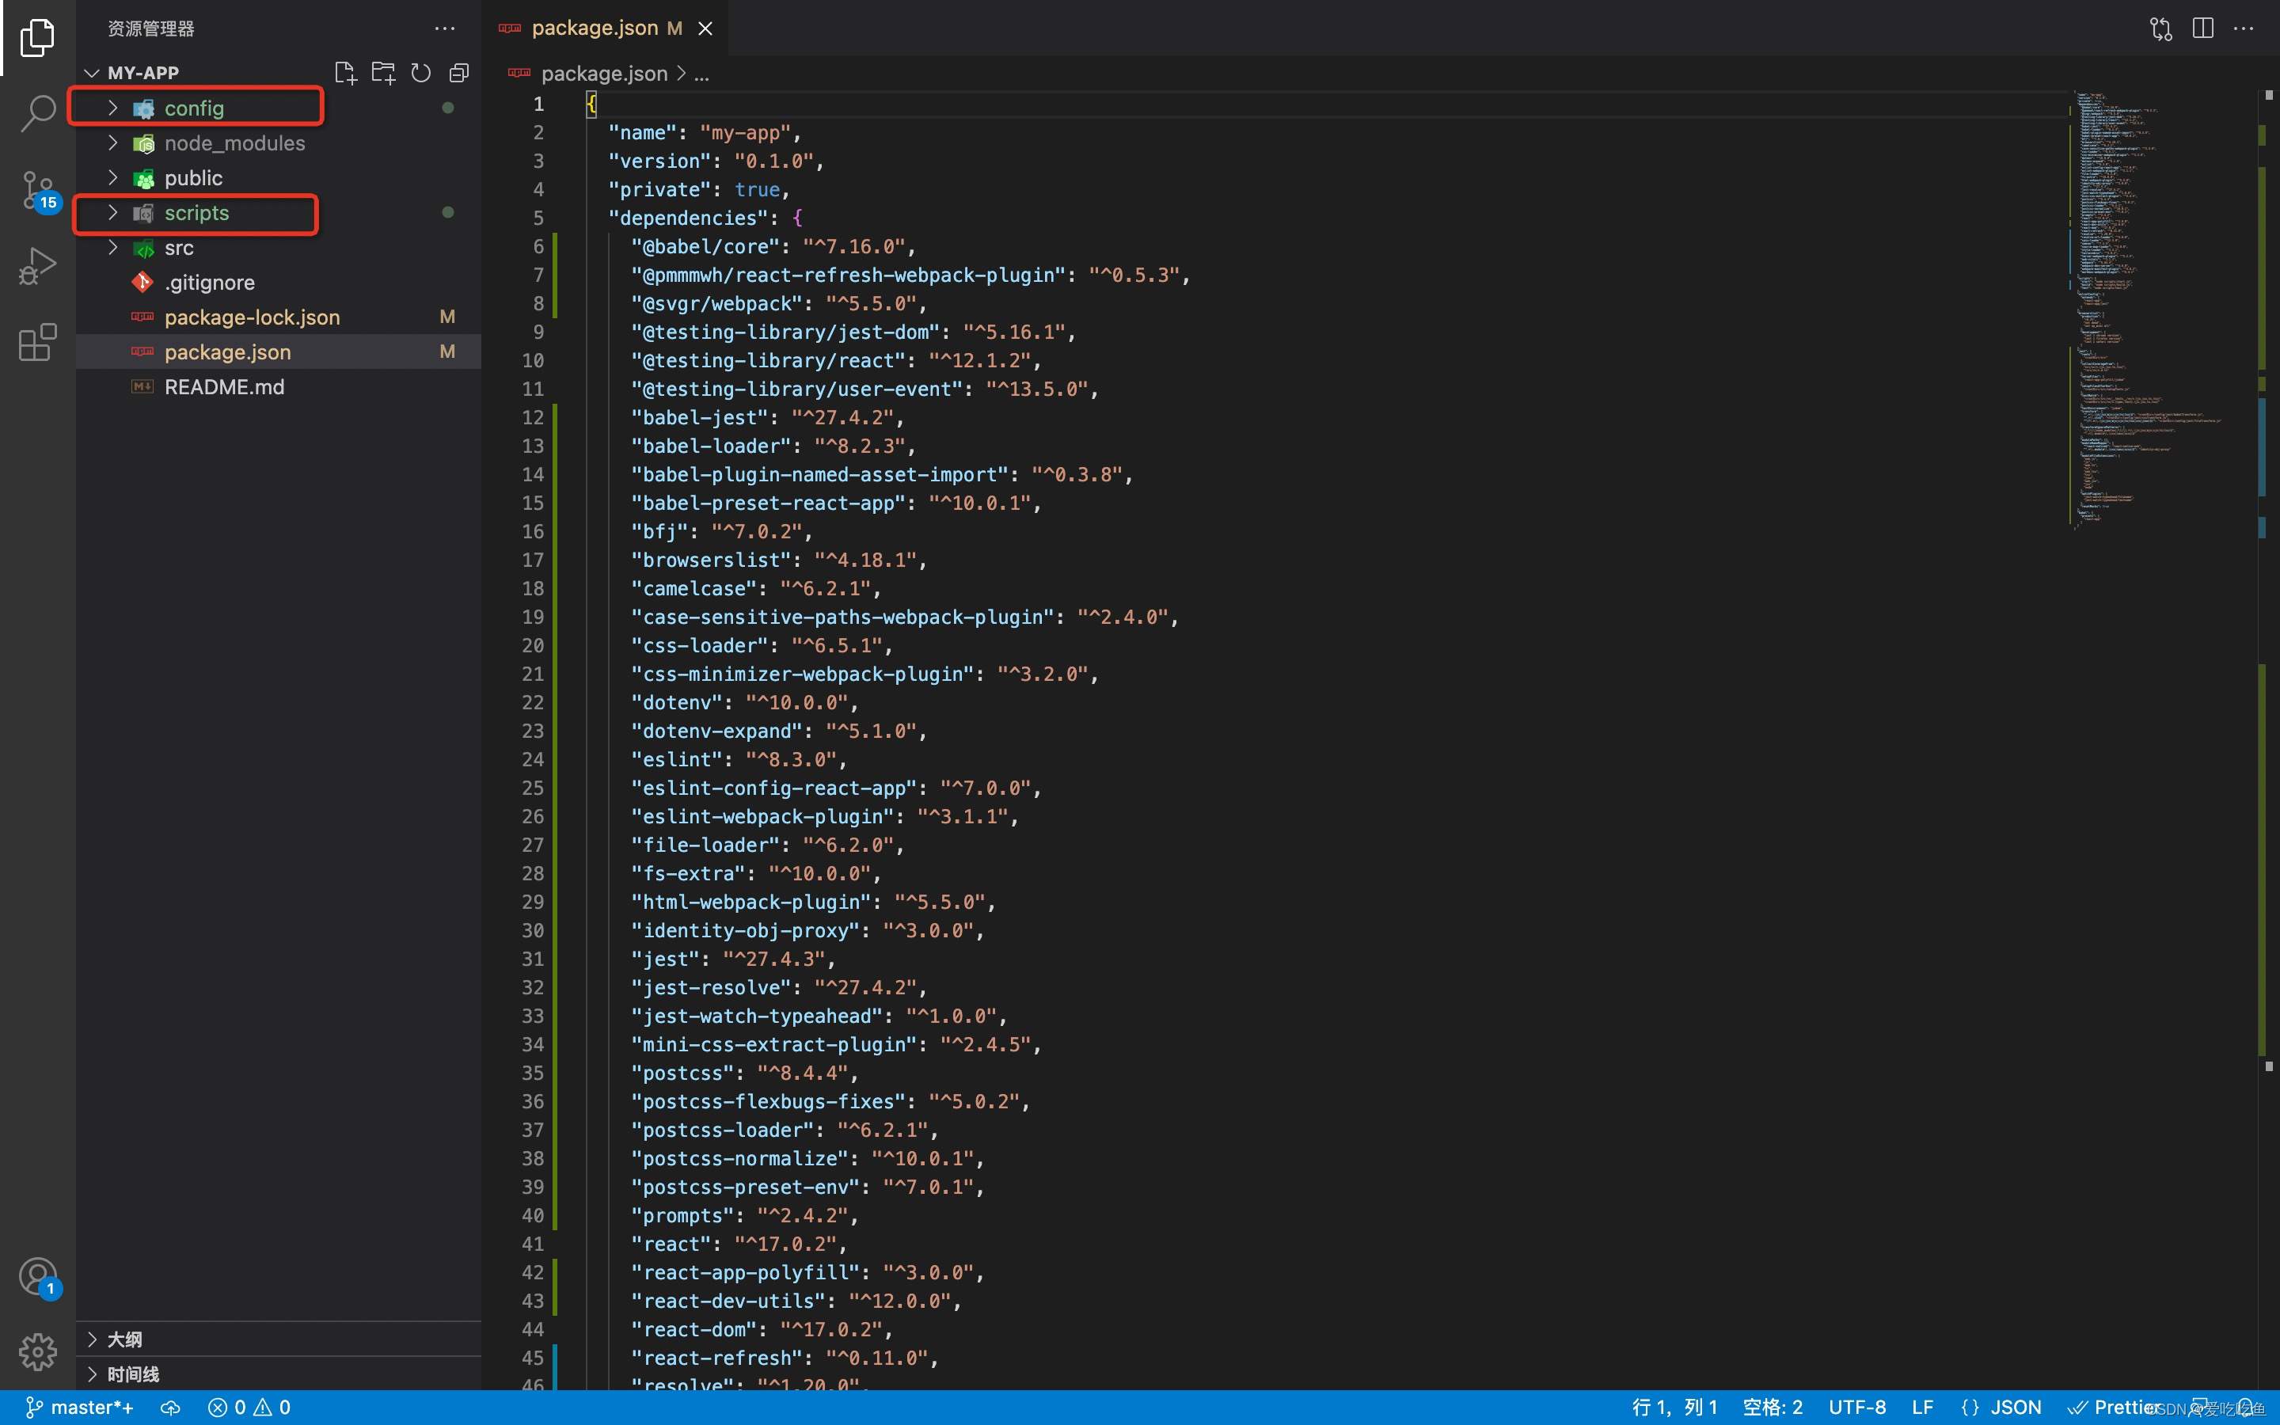Image resolution: width=2280 pixels, height=1425 pixels.
Task: Expand the node_modules folder
Action: [279, 143]
